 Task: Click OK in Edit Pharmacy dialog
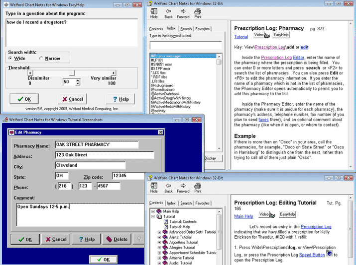coord(25,239)
